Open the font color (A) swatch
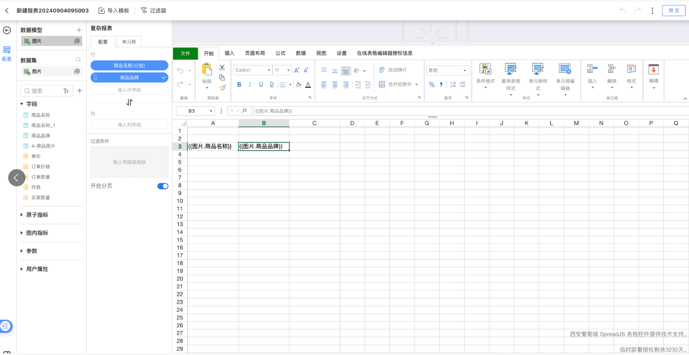This screenshot has width=689, height=355. click(x=309, y=85)
